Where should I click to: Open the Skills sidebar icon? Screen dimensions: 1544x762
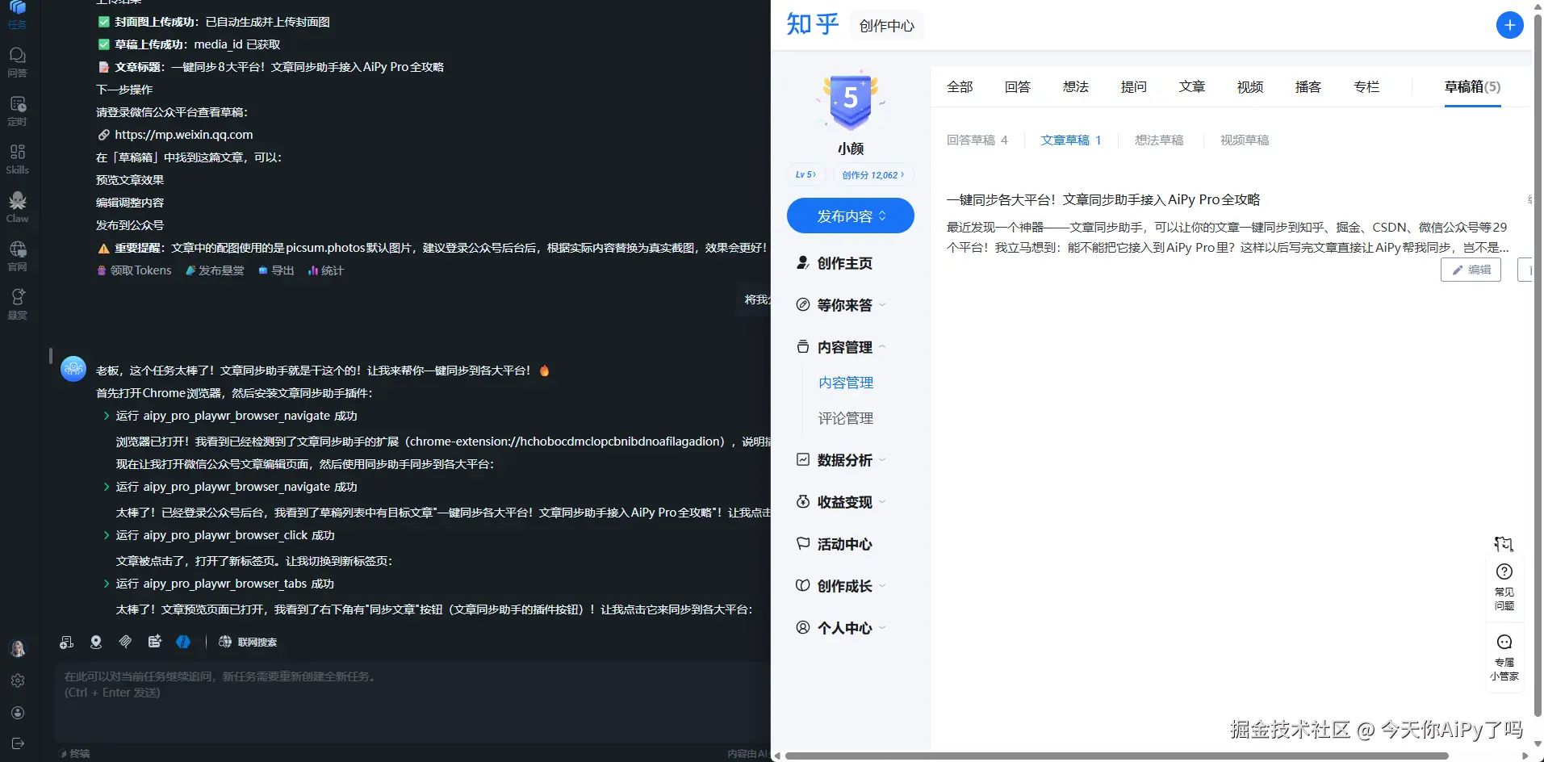click(x=17, y=159)
